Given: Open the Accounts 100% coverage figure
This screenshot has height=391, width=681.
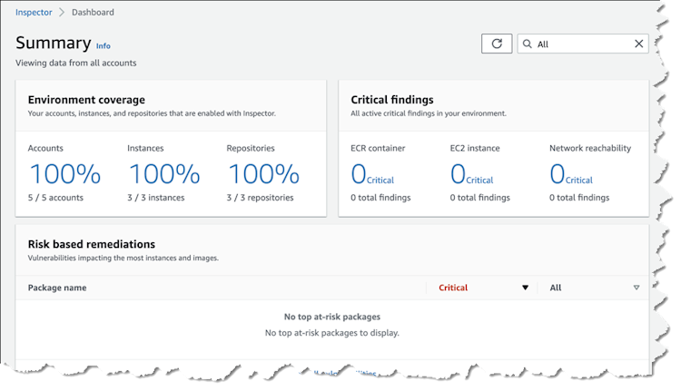Looking at the screenshot, I should (64, 173).
